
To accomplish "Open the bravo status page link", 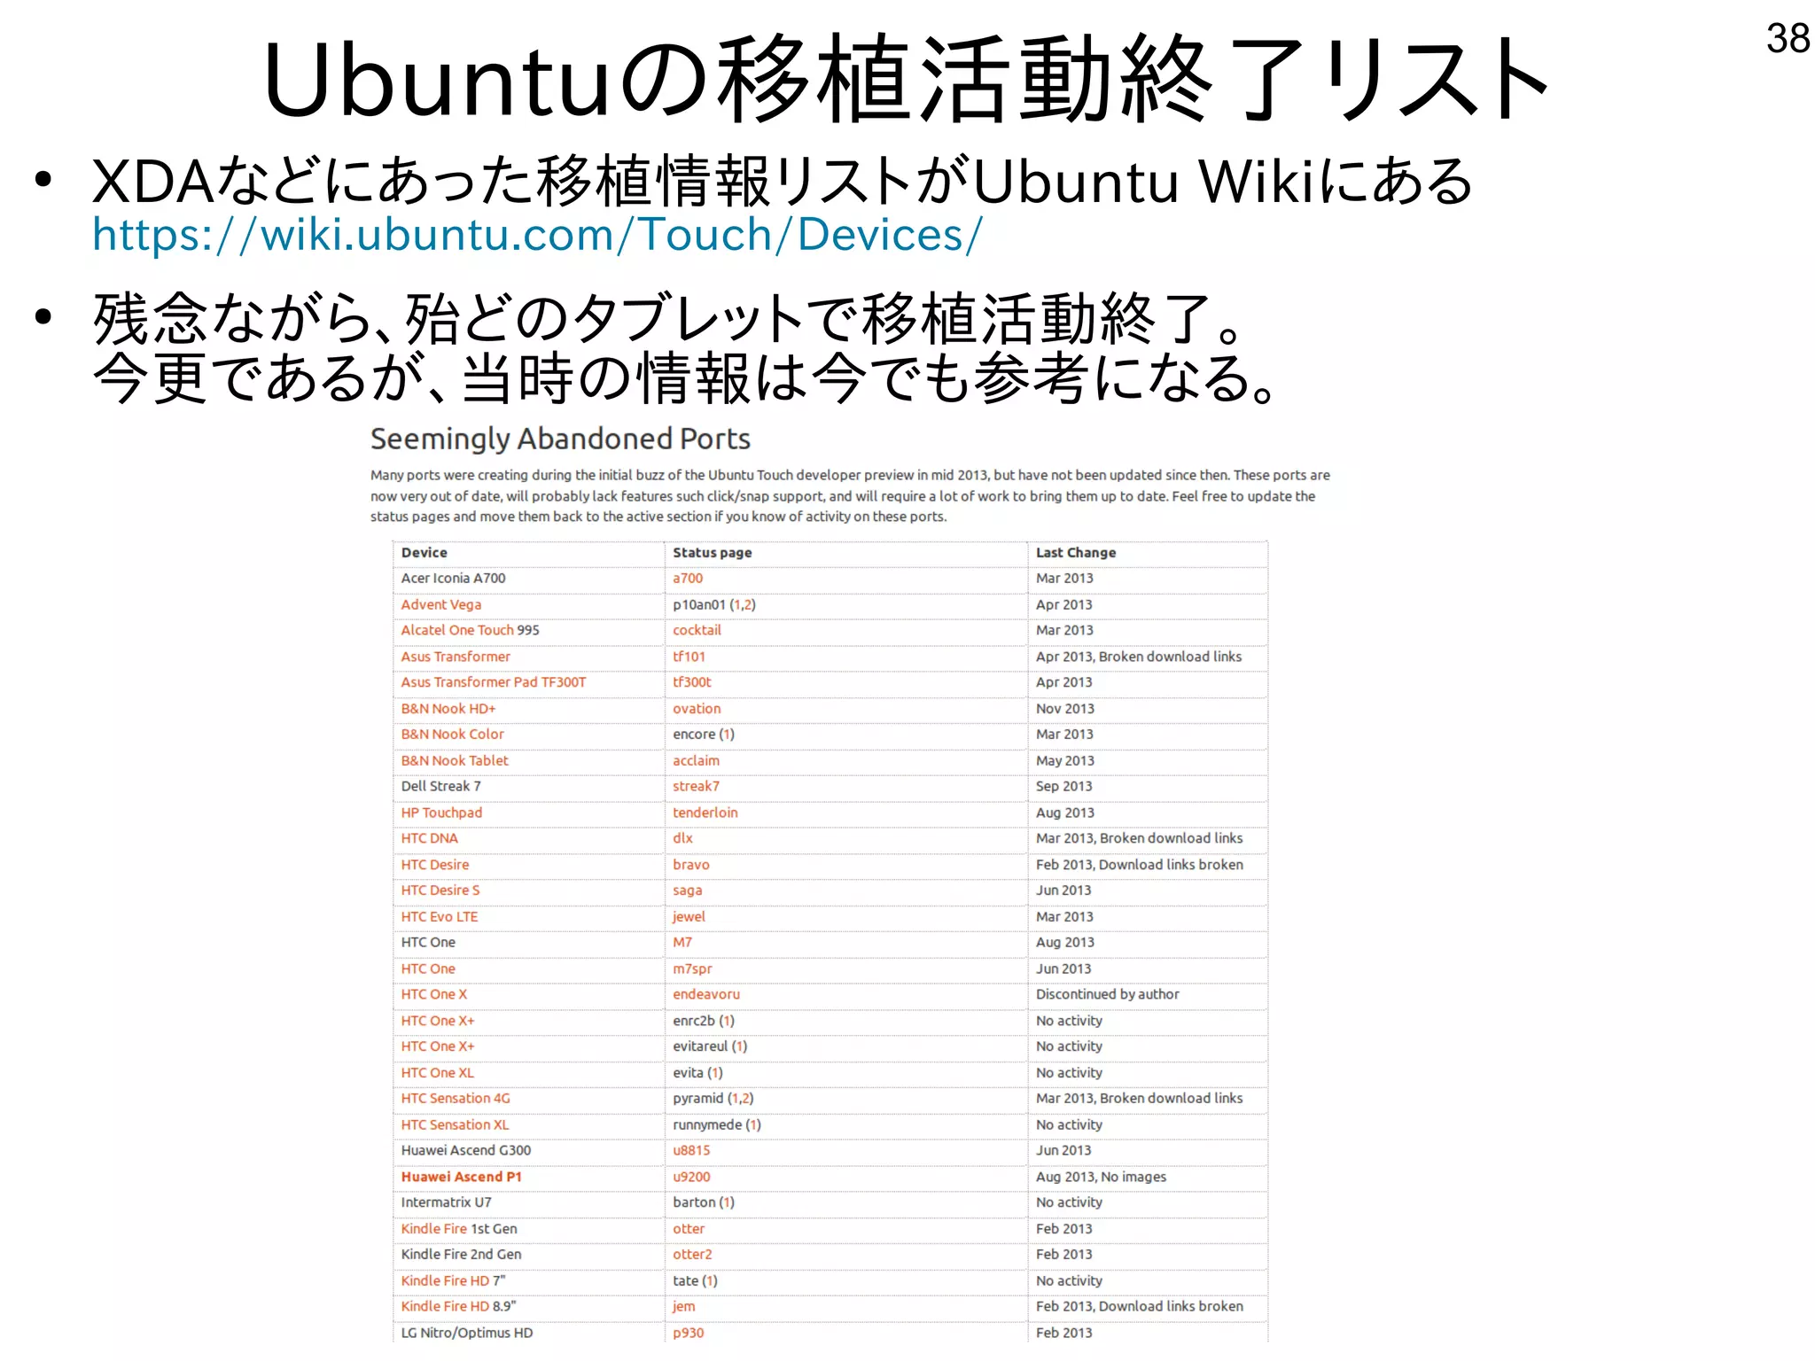I will pos(690,865).
